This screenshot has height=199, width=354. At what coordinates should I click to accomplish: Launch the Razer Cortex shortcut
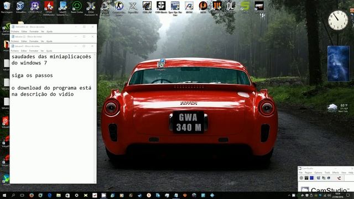77,7
